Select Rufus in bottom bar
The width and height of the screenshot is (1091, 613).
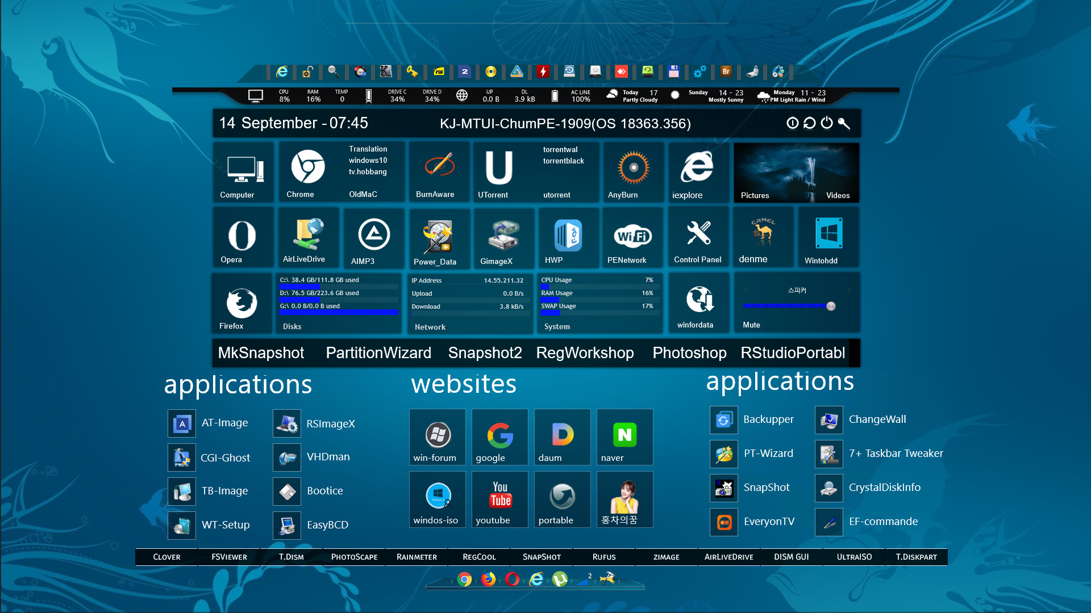604,557
